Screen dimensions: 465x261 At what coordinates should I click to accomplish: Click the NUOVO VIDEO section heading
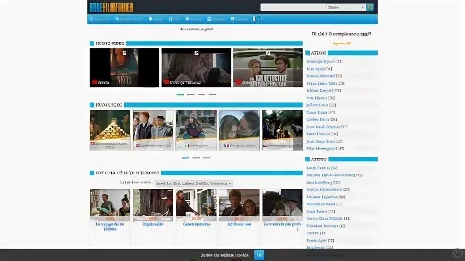[x=110, y=43]
